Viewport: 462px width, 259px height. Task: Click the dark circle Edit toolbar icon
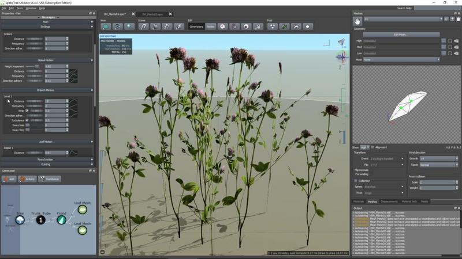247,26
